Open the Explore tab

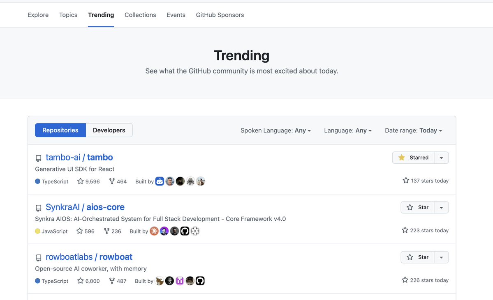click(x=38, y=15)
